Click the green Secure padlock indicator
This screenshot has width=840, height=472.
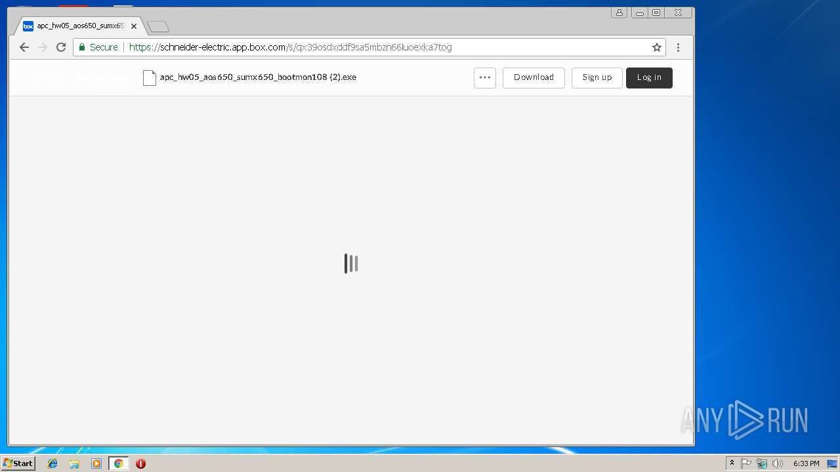coord(98,47)
